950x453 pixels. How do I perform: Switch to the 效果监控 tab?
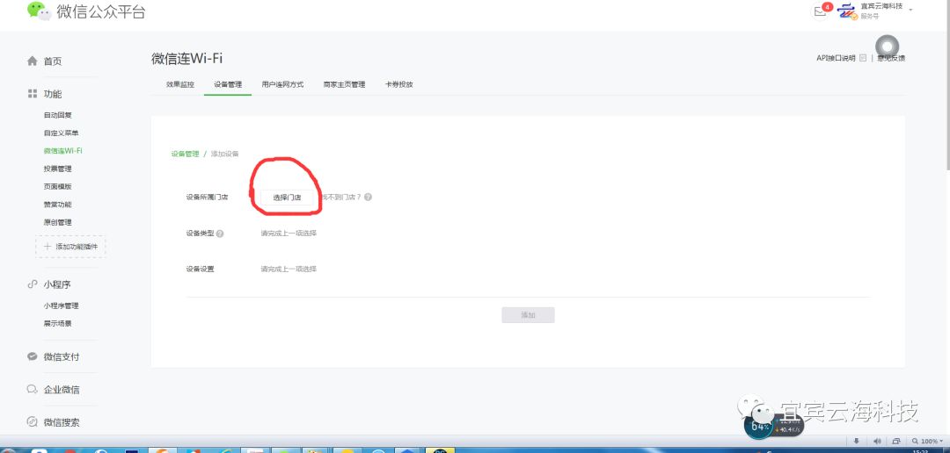pyautogui.click(x=180, y=84)
